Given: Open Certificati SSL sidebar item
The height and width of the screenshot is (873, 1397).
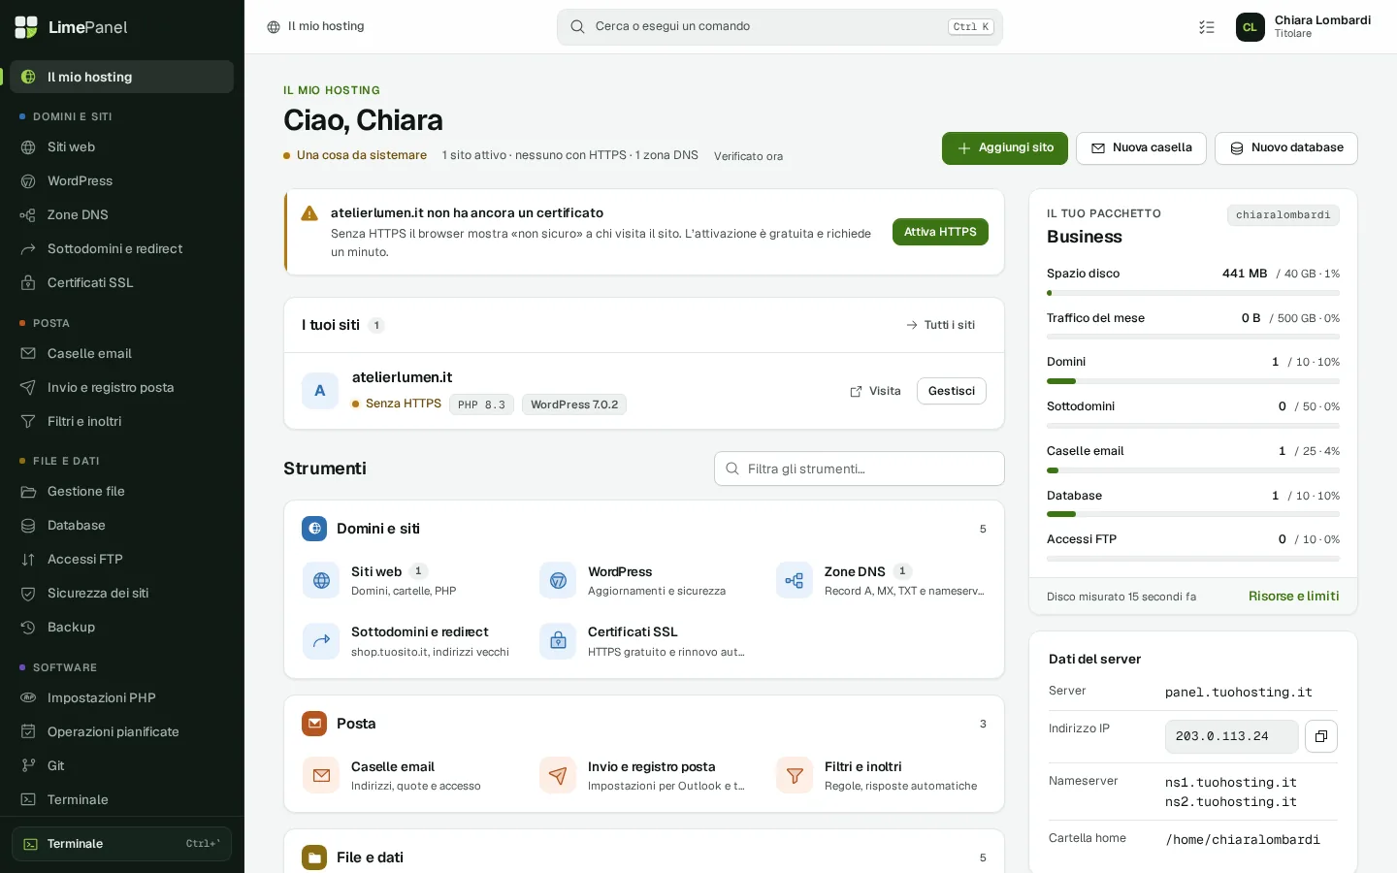Looking at the screenshot, I should point(122,283).
